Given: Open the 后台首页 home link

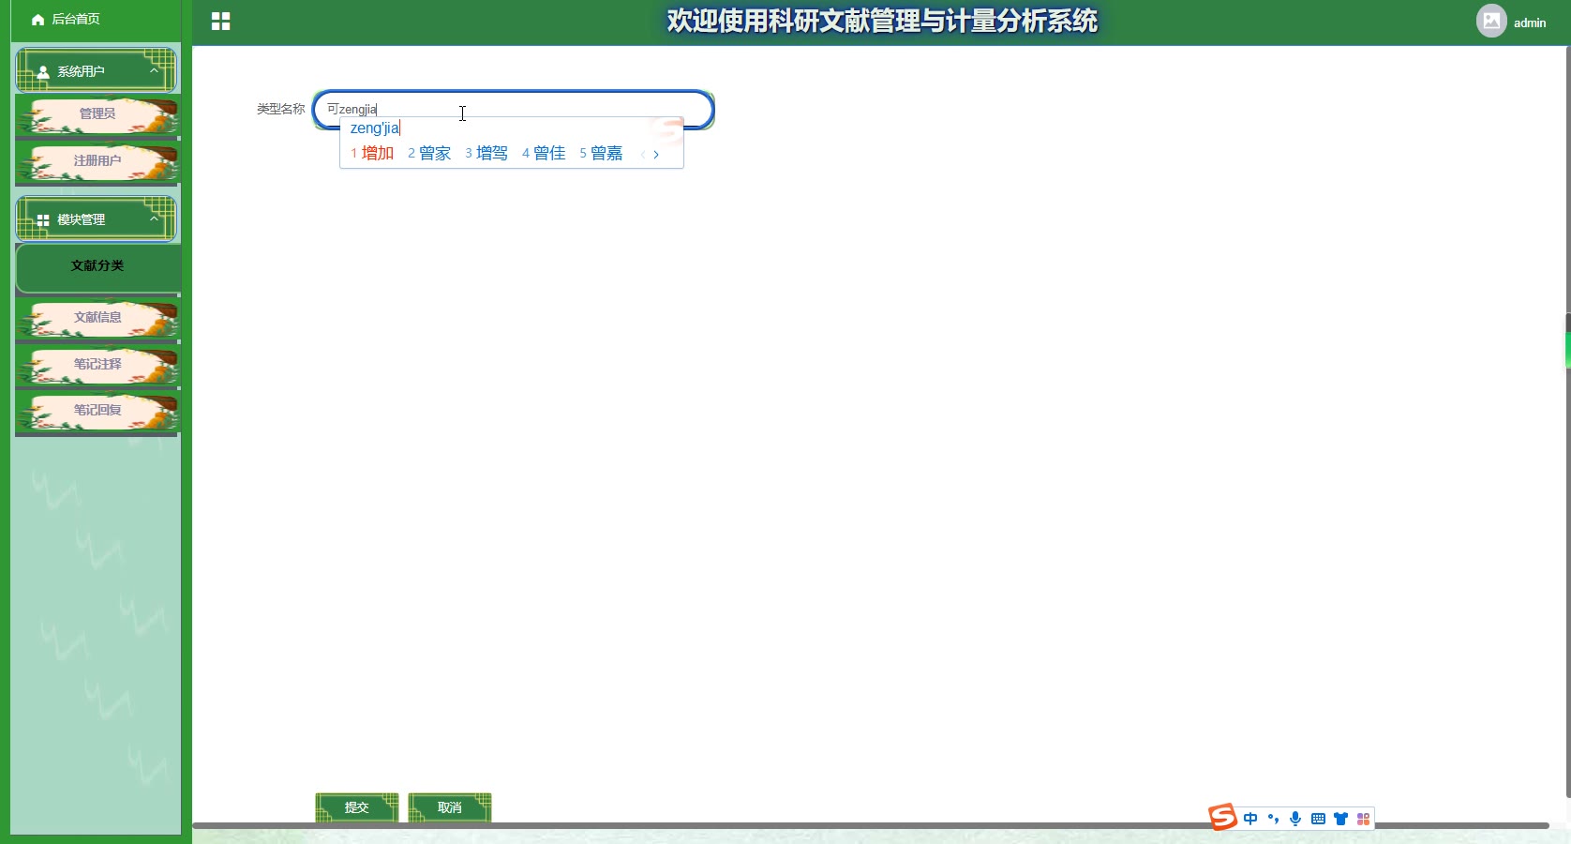Looking at the screenshot, I should (66, 19).
